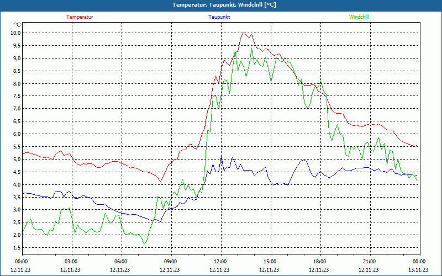The image size is (442, 276).
Task: Click the 7,0 y-axis value
Action: (17, 109)
